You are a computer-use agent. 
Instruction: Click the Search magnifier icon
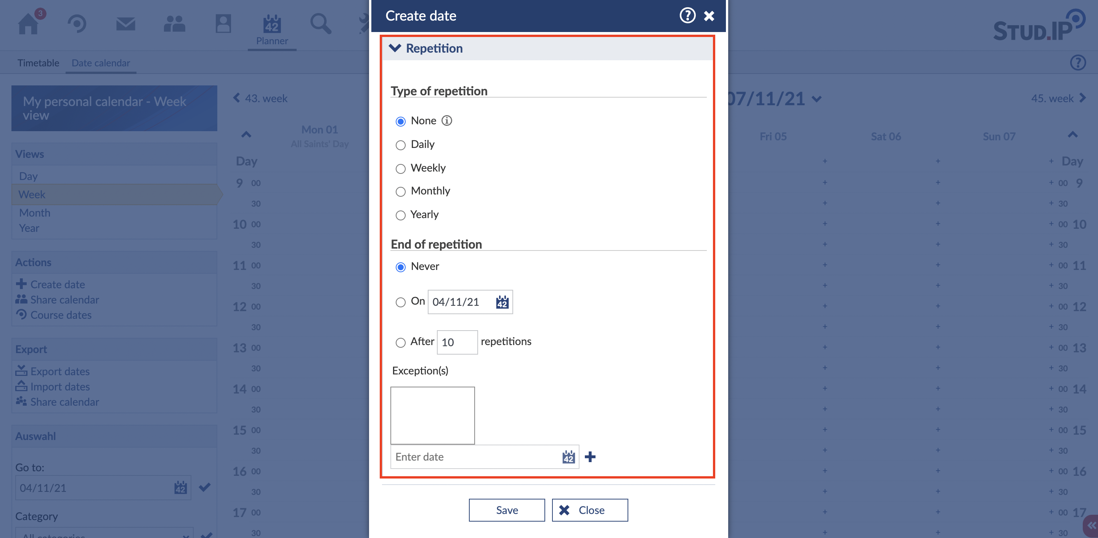[x=320, y=24]
